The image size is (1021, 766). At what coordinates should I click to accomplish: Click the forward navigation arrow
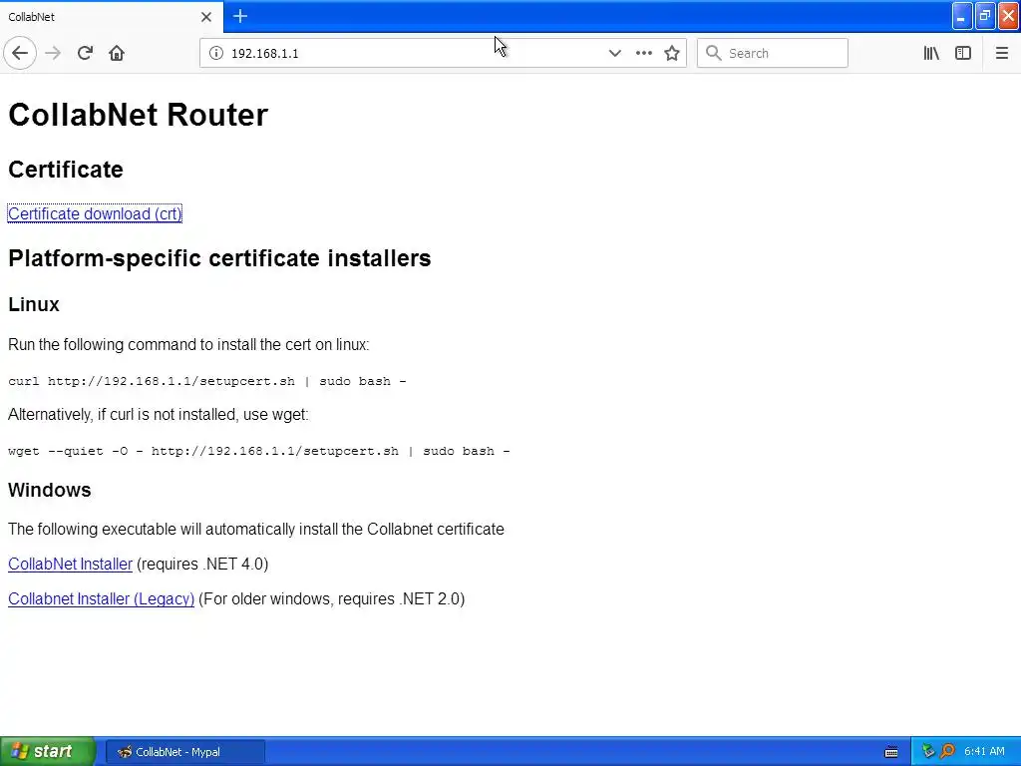point(53,53)
